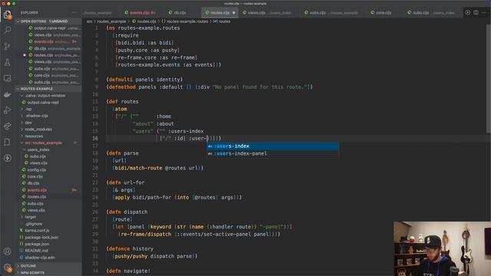Collapse the .calva/output-window folder
Viewport: 491px width, 276px height.
pos(45,96)
